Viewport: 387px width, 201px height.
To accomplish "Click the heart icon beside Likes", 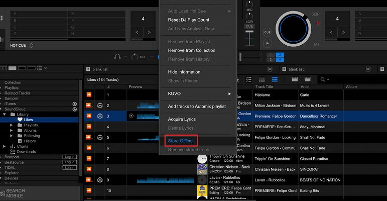I will (20, 120).
